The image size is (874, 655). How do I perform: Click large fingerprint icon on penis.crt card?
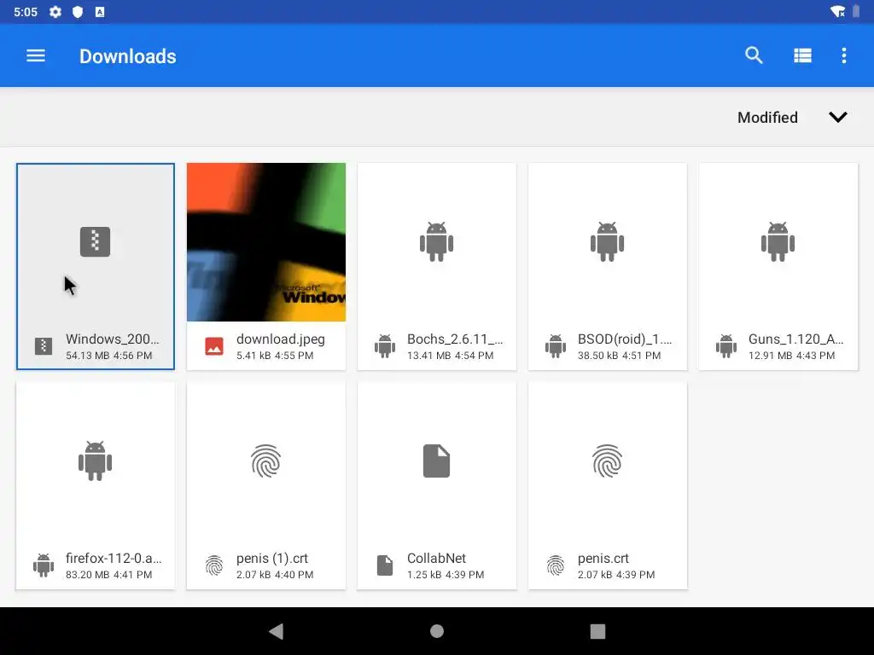click(607, 461)
